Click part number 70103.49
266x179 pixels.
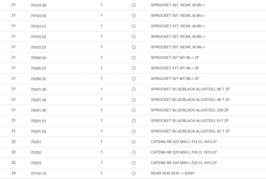(38, 5)
